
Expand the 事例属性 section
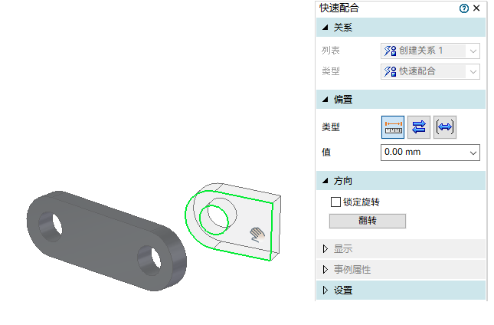pyautogui.click(x=326, y=270)
